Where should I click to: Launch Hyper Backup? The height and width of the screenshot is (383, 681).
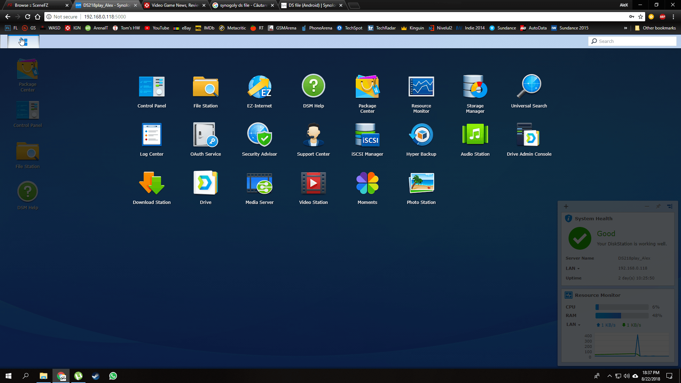pos(421,135)
